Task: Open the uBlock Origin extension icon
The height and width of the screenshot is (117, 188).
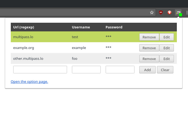Action: pyautogui.click(x=161, y=13)
